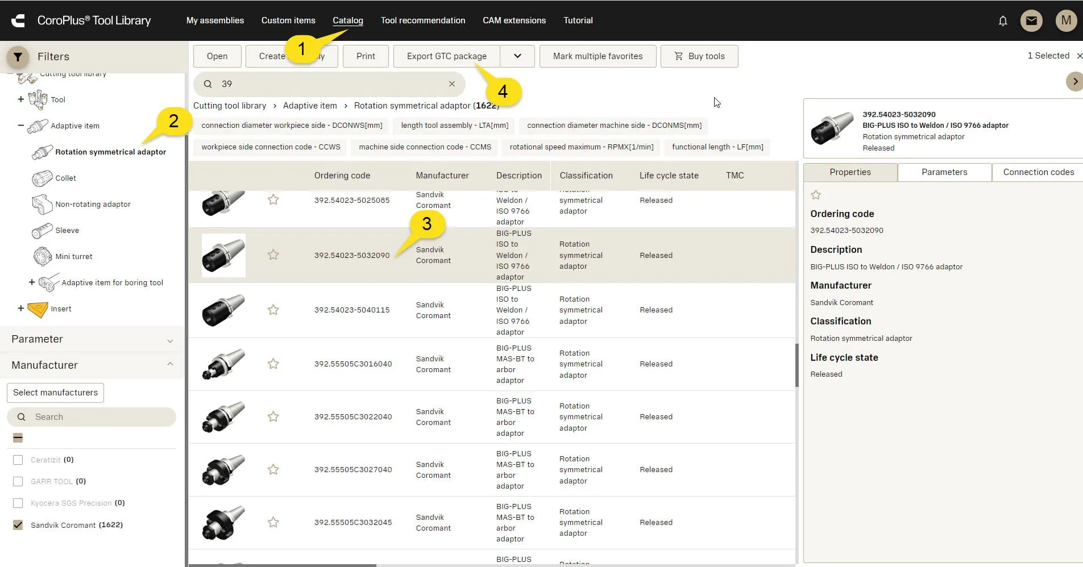Click the Insert category icon
The height and width of the screenshot is (567, 1083).
(38, 309)
